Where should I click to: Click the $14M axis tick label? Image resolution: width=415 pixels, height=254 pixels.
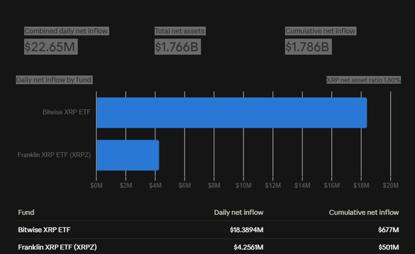[x=302, y=186]
